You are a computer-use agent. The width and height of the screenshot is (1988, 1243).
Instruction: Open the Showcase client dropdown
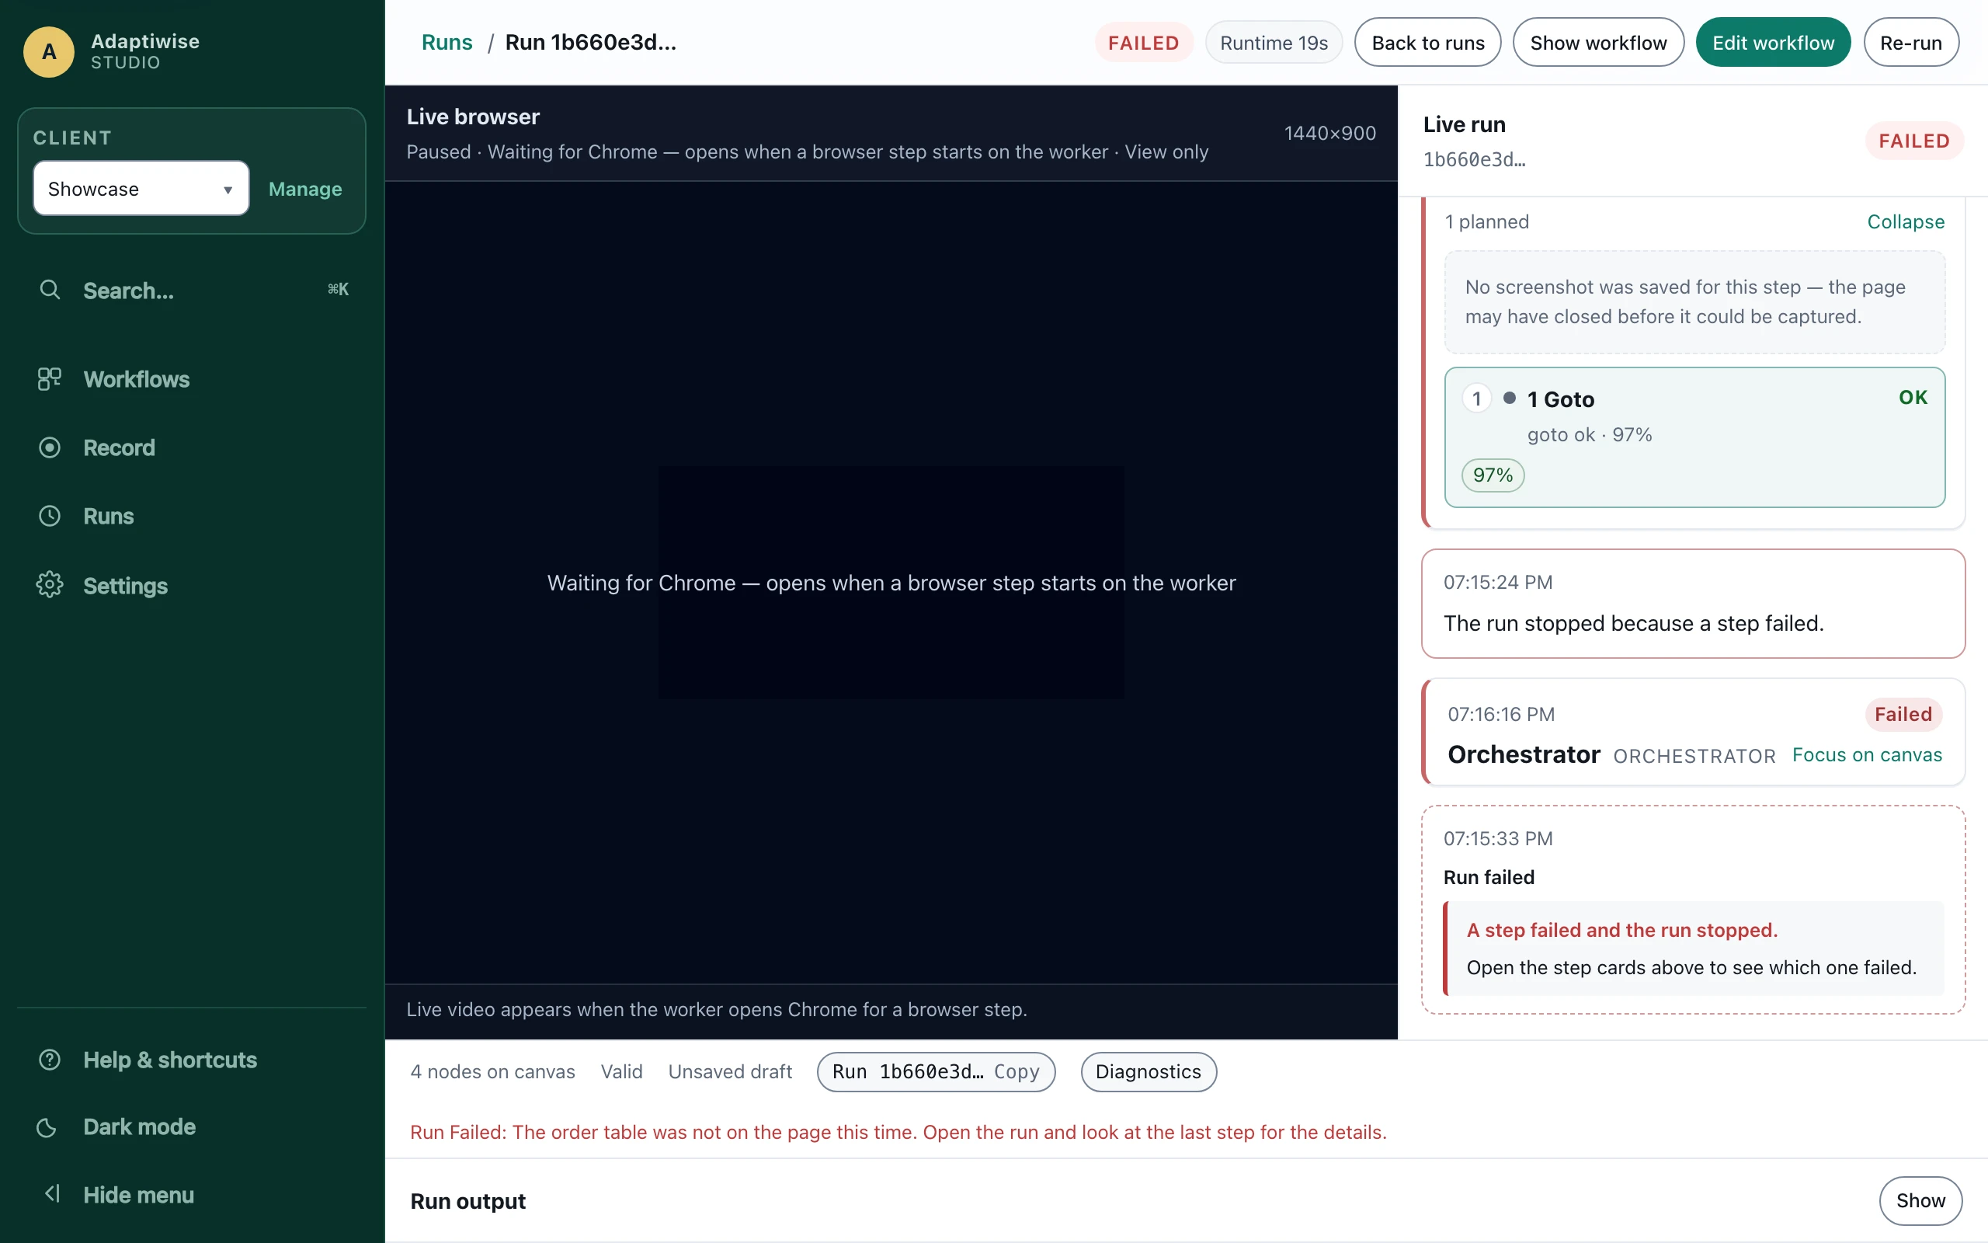tap(141, 188)
